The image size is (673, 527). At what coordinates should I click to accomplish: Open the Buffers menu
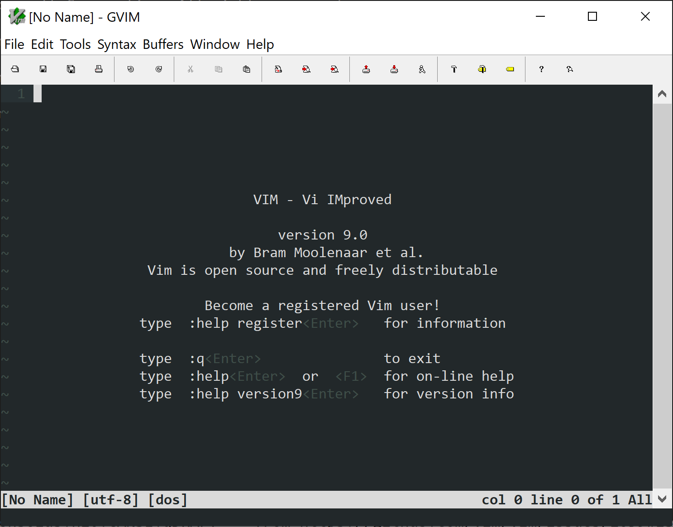click(163, 44)
